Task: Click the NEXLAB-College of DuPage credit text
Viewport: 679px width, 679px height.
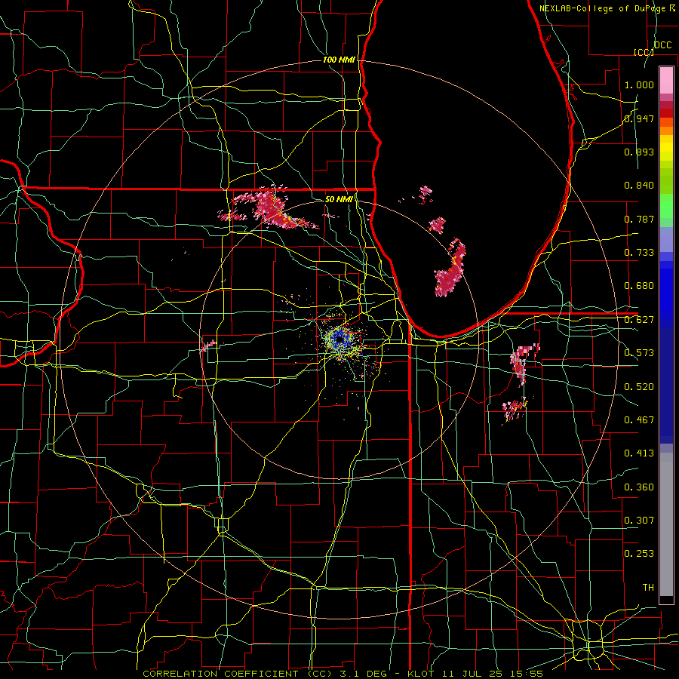Action: [608, 8]
